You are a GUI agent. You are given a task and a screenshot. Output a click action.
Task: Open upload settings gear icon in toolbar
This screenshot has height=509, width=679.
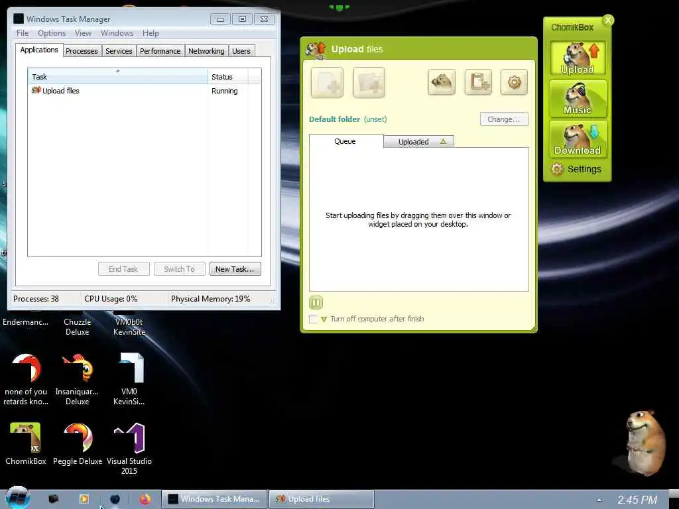(x=514, y=82)
